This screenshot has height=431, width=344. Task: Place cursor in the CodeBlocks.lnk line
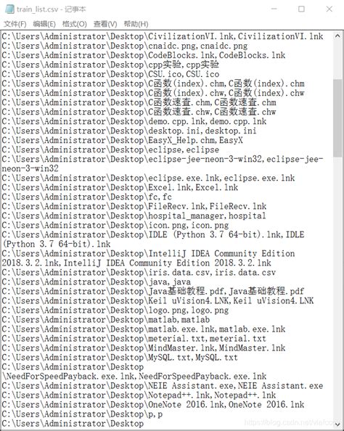144,55
